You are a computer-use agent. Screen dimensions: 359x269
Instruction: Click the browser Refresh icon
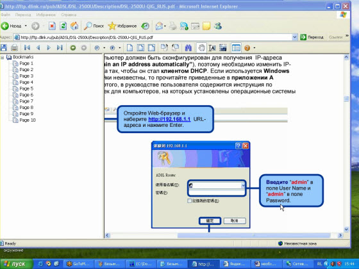[63, 26]
